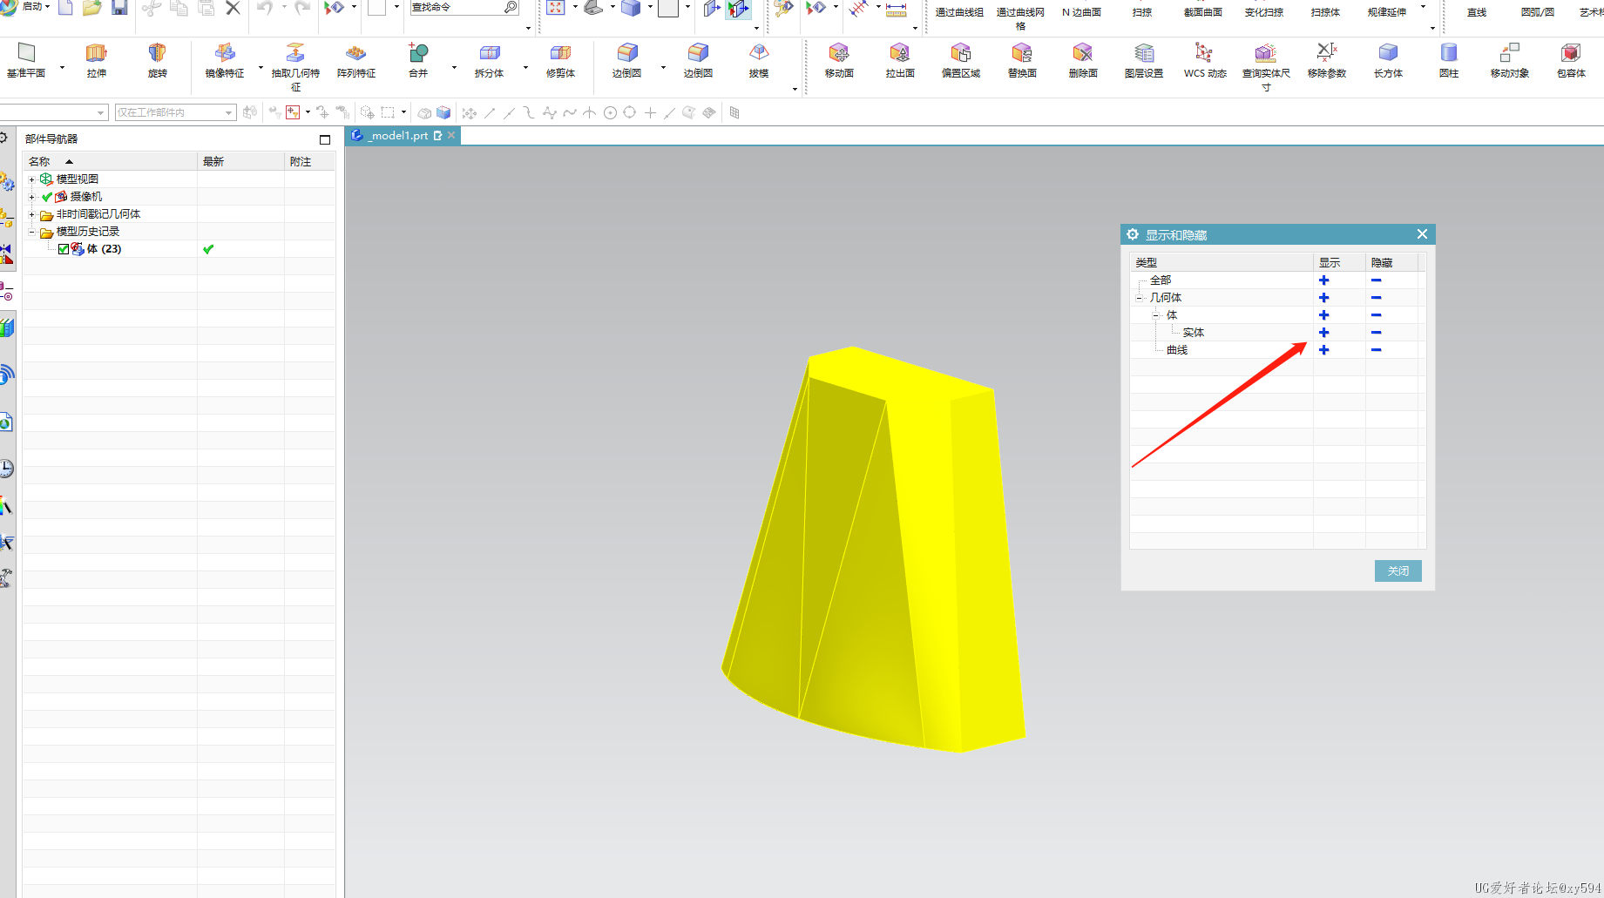Hide 曲线 with its minus button

pyautogui.click(x=1376, y=350)
